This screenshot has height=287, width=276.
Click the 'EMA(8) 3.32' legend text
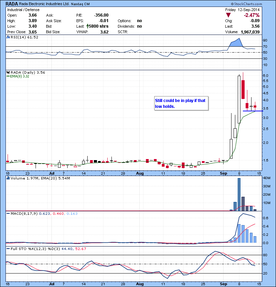coord(20,76)
